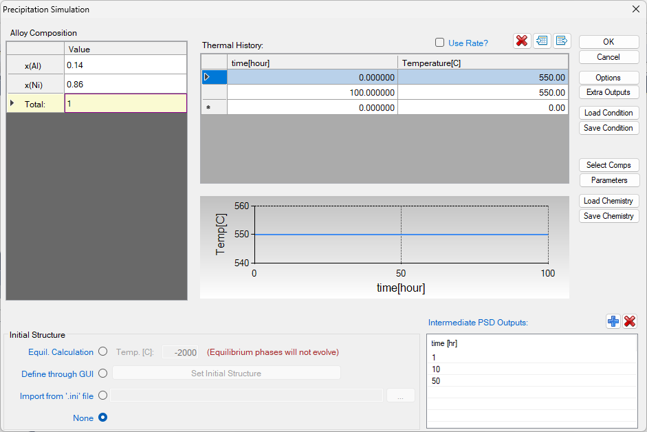The height and width of the screenshot is (432, 647).
Task: Click the Total row arrow indicator
Action: pos(12,103)
